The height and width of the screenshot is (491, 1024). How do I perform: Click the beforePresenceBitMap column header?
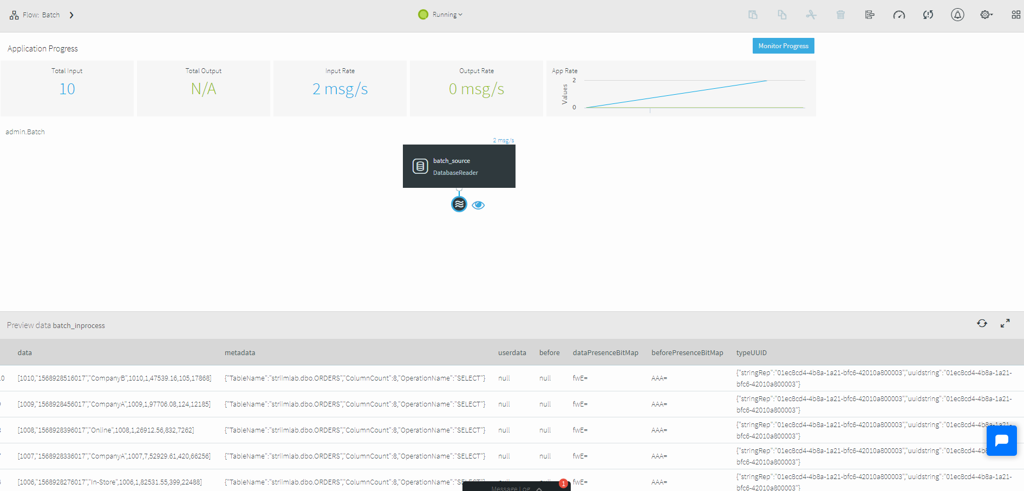[x=687, y=352]
